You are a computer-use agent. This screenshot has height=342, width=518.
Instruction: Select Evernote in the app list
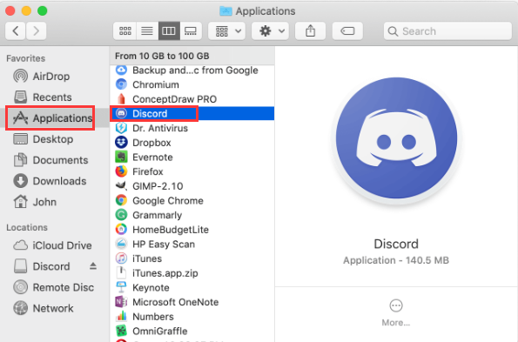point(192,158)
